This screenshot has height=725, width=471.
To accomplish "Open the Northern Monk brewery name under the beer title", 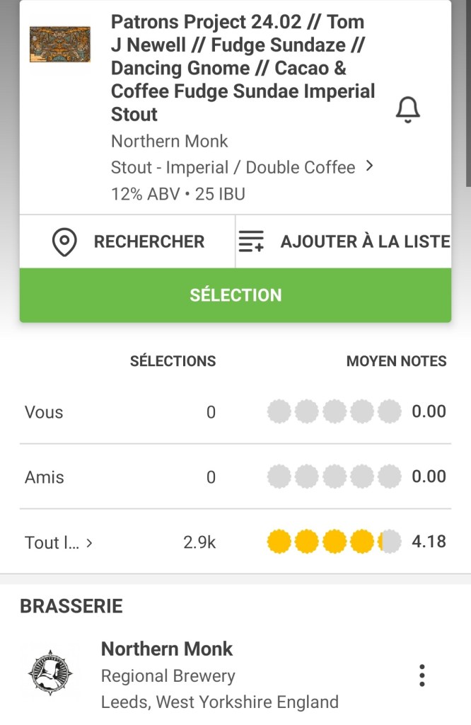I will (x=169, y=141).
